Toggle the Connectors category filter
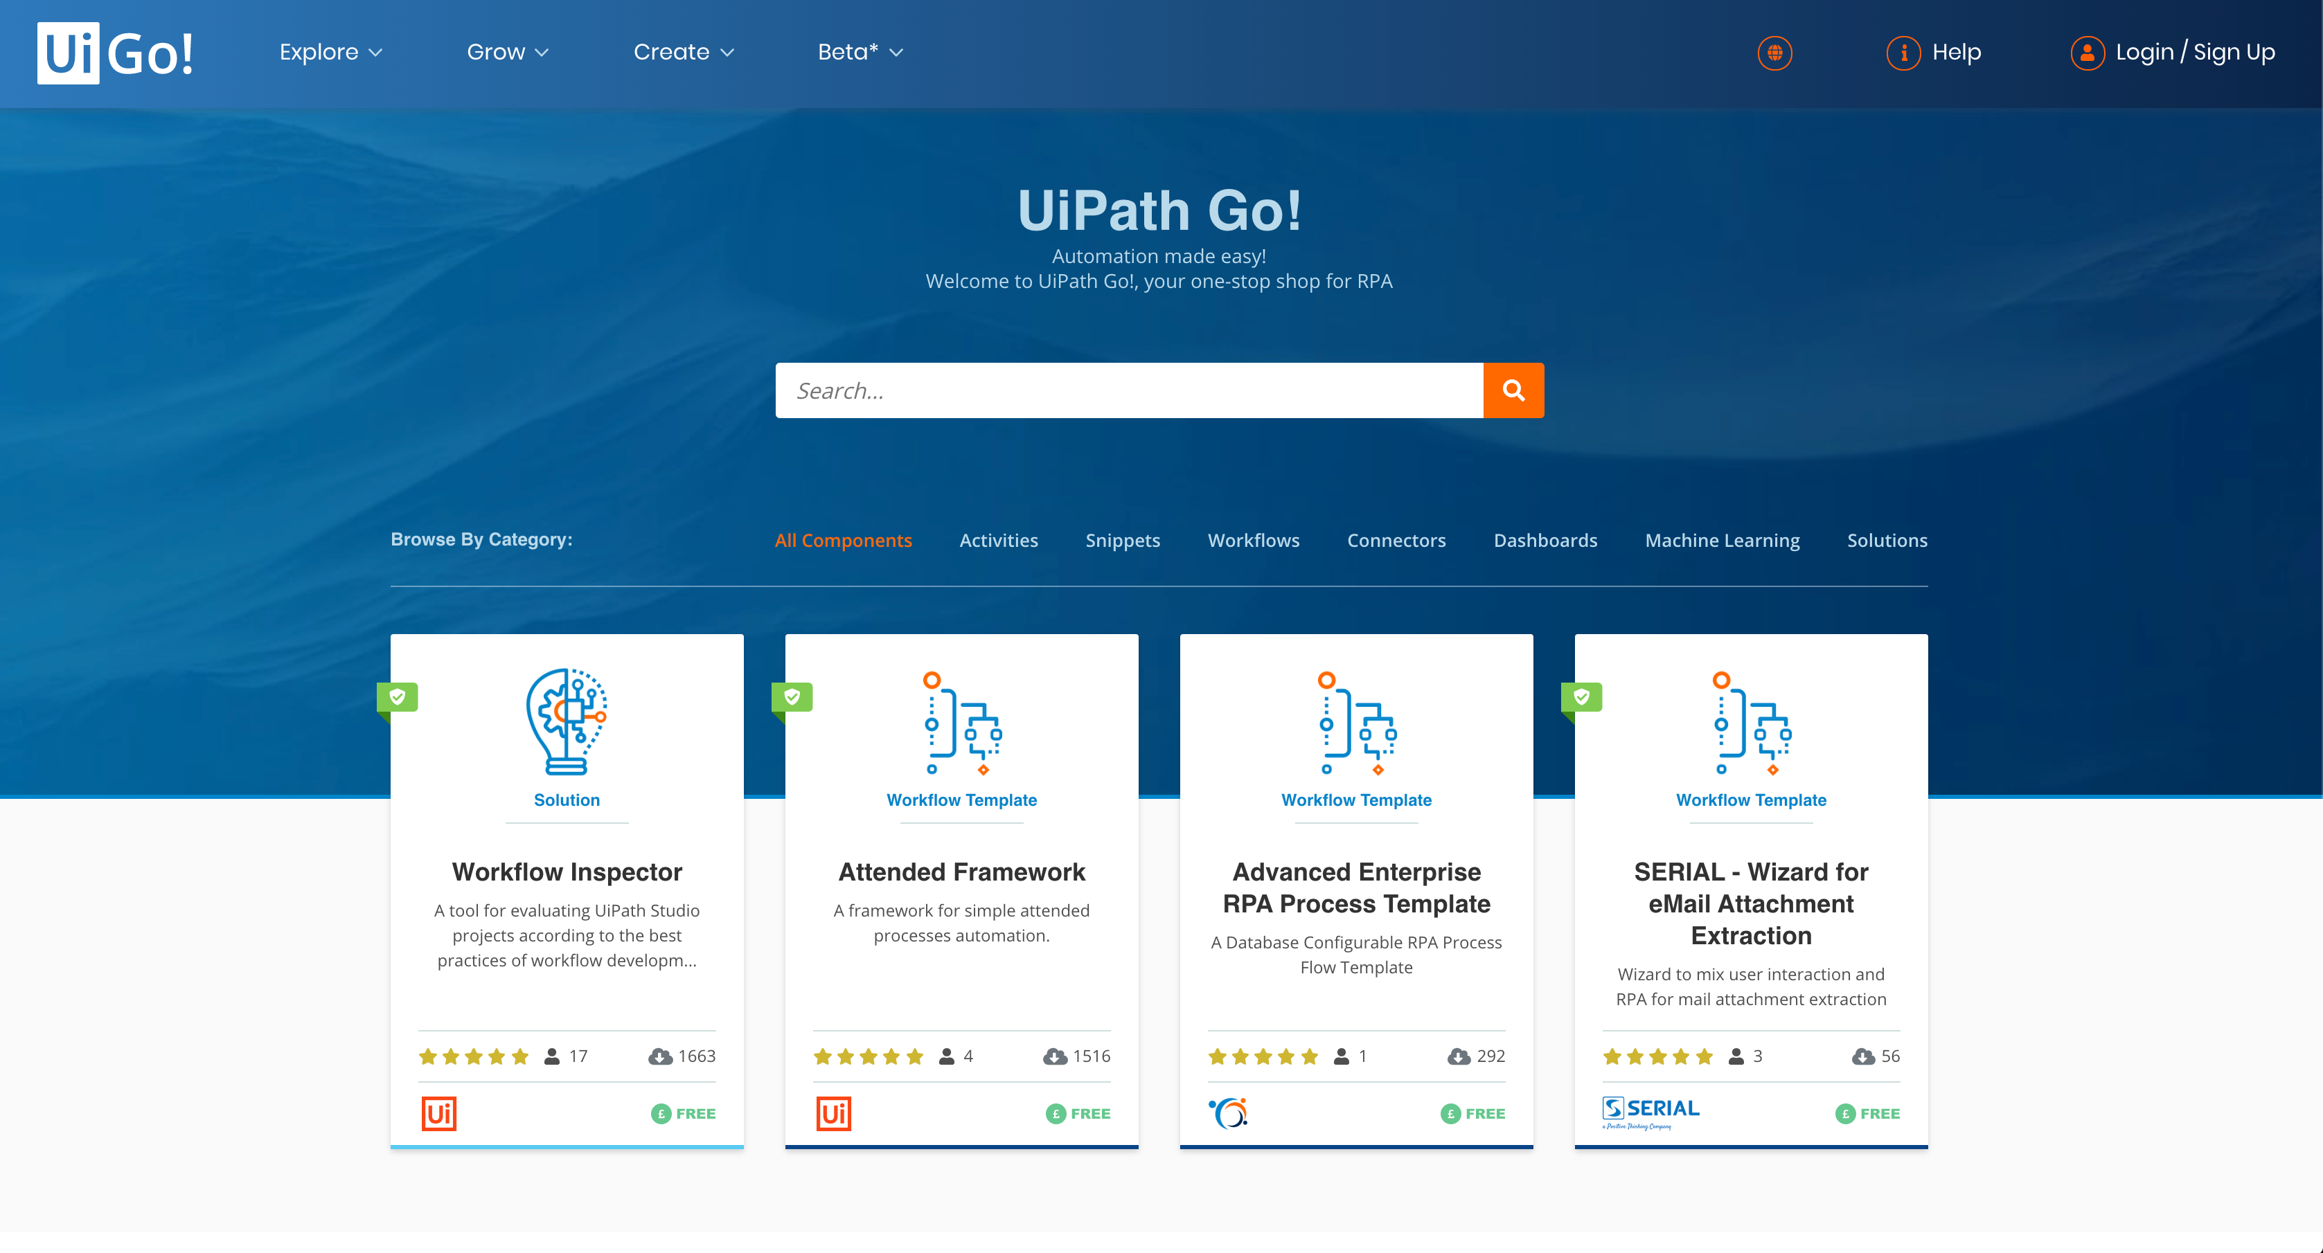The width and height of the screenshot is (2323, 1253). (1397, 540)
